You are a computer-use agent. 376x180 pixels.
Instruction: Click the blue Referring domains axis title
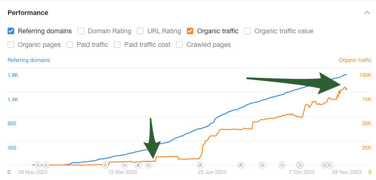coord(29,60)
